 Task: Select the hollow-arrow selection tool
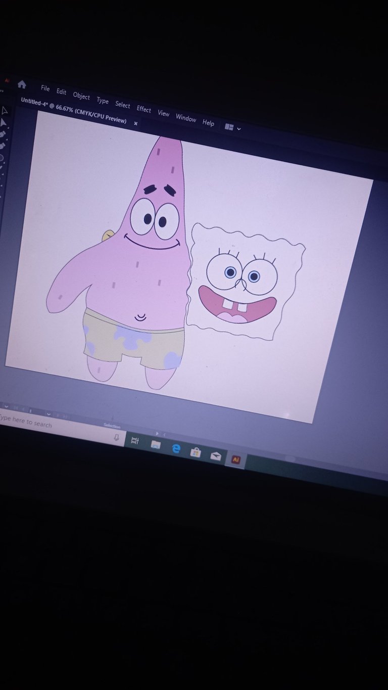(x=5, y=111)
